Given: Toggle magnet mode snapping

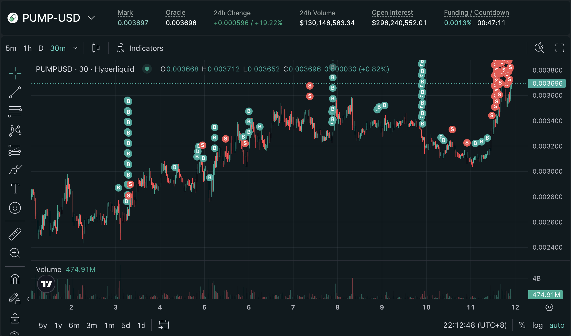Looking at the screenshot, I should pyautogui.click(x=15, y=279).
